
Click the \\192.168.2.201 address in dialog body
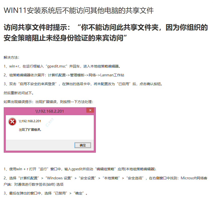tap(30, 121)
